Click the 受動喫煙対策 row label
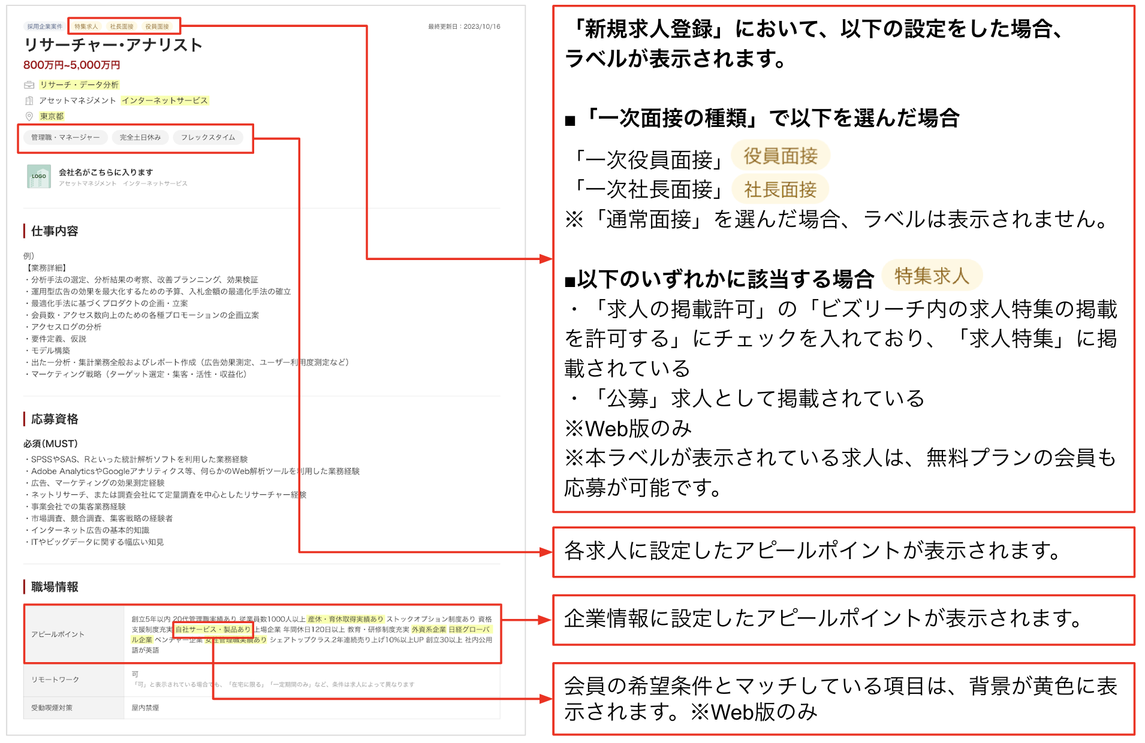This screenshot has height=743, width=1145. 52,708
